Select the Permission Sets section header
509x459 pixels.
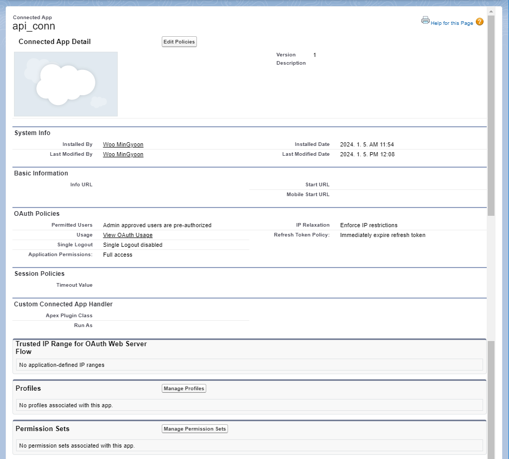[x=44, y=428]
